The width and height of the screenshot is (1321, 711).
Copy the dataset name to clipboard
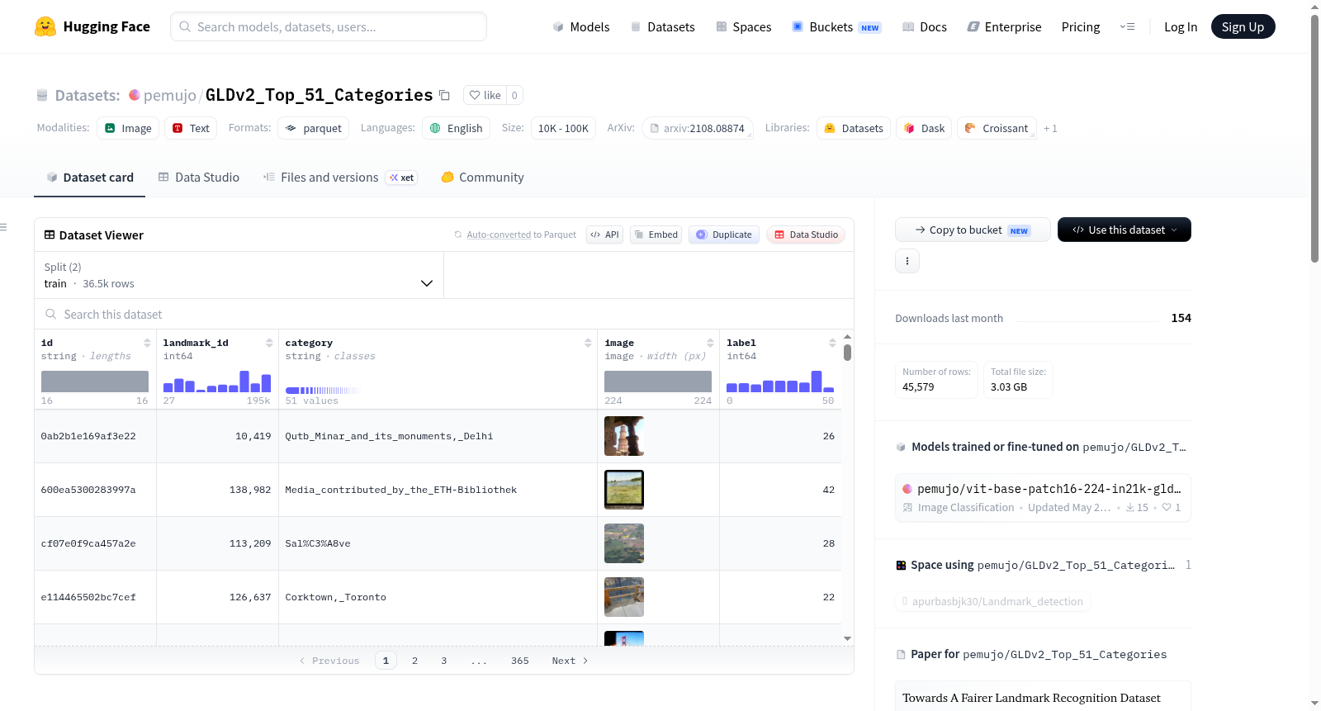(x=444, y=95)
